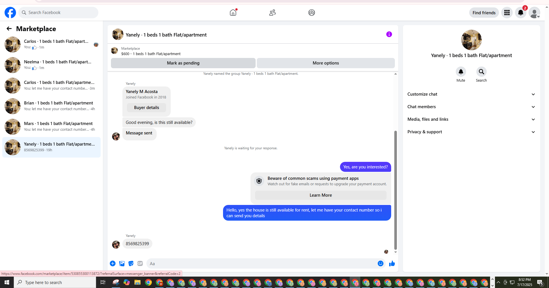Image resolution: width=549 pixels, height=288 pixels.
Task: Click Learn More on the scam warning
Action: click(x=321, y=195)
